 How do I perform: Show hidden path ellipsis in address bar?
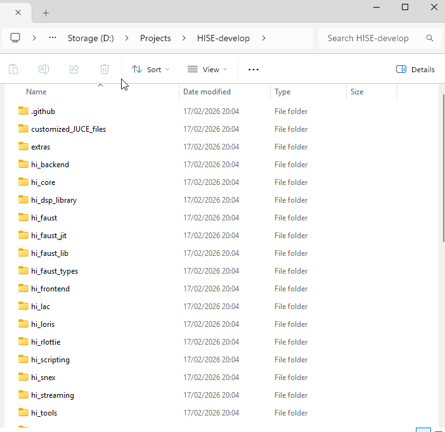click(53, 38)
